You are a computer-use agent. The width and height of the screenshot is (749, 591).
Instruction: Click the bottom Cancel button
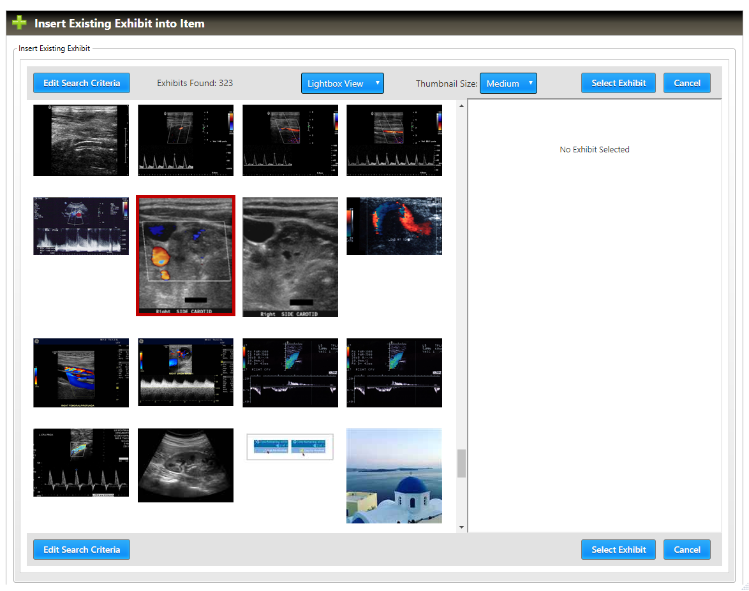point(686,550)
